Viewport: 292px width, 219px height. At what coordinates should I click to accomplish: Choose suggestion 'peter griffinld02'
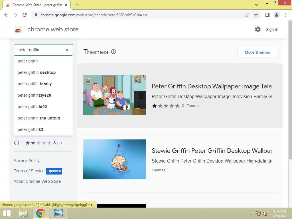43,107
